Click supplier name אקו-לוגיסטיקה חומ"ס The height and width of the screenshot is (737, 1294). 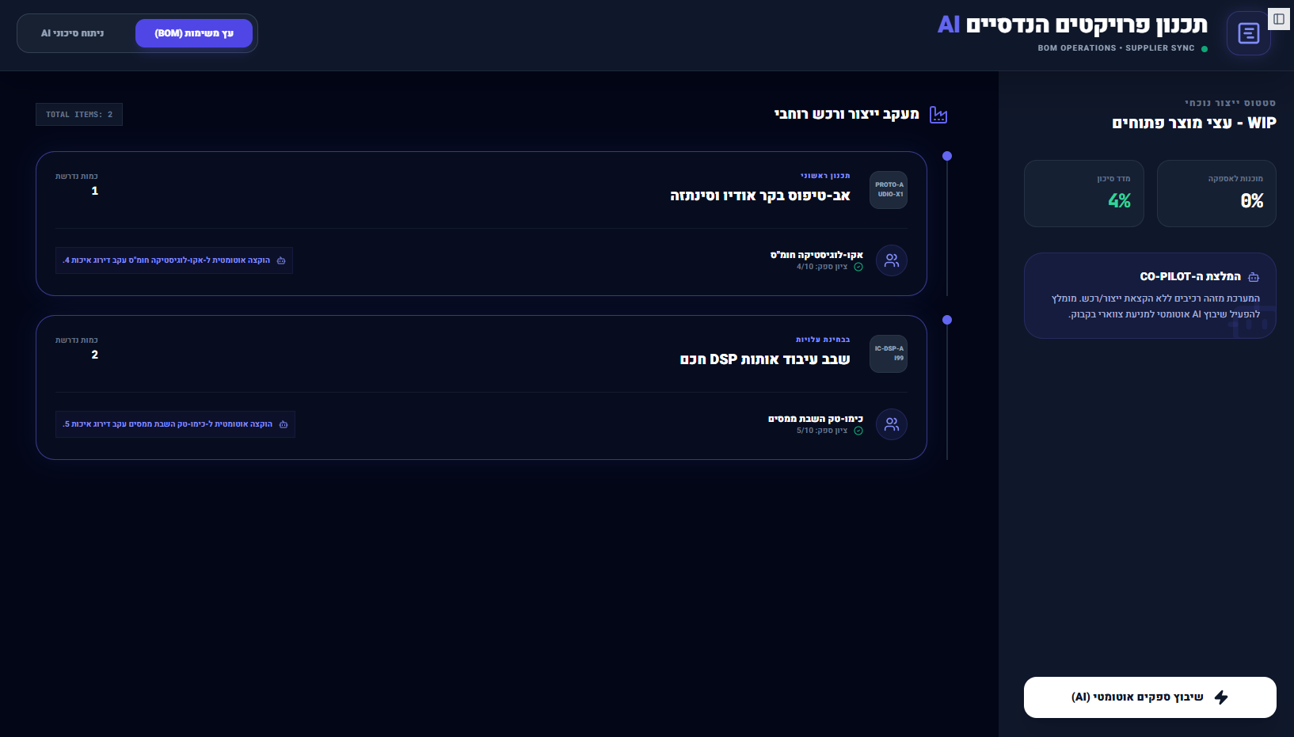[x=816, y=255]
